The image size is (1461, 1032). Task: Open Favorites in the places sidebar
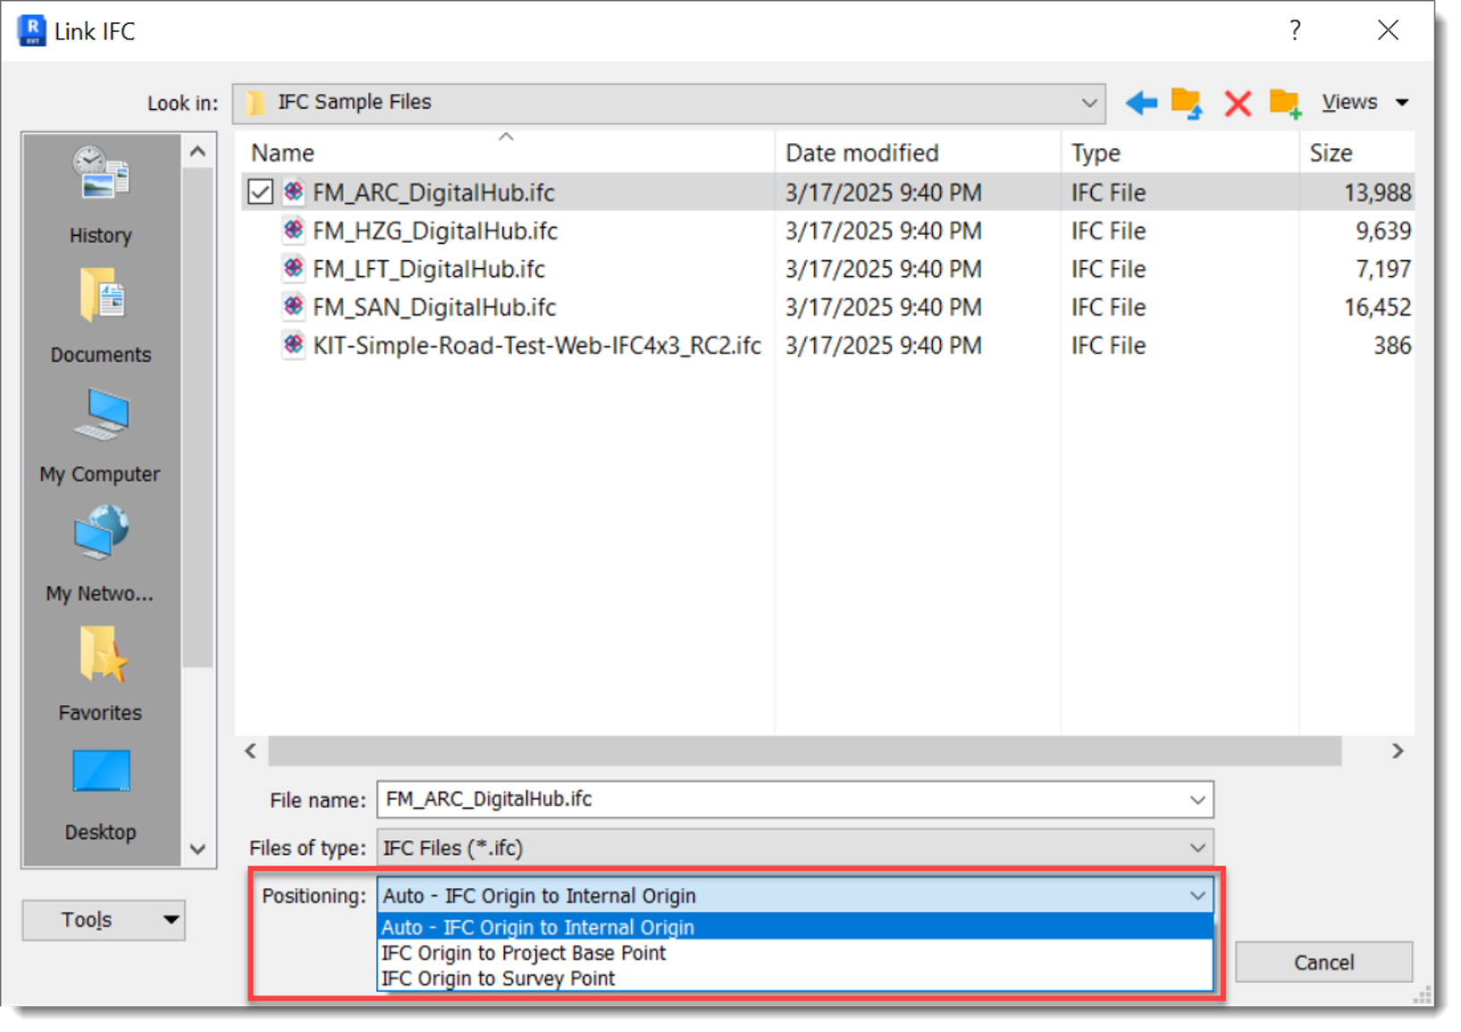[x=100, y=674]
